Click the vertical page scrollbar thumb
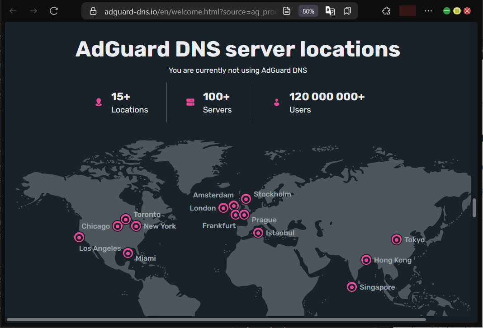Screen dimensions: 483x328 click(x=474, y=208)
